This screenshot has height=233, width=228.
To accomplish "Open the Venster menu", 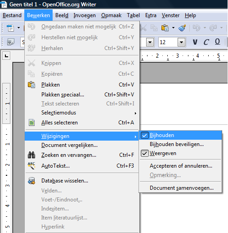I will point(170,15).
